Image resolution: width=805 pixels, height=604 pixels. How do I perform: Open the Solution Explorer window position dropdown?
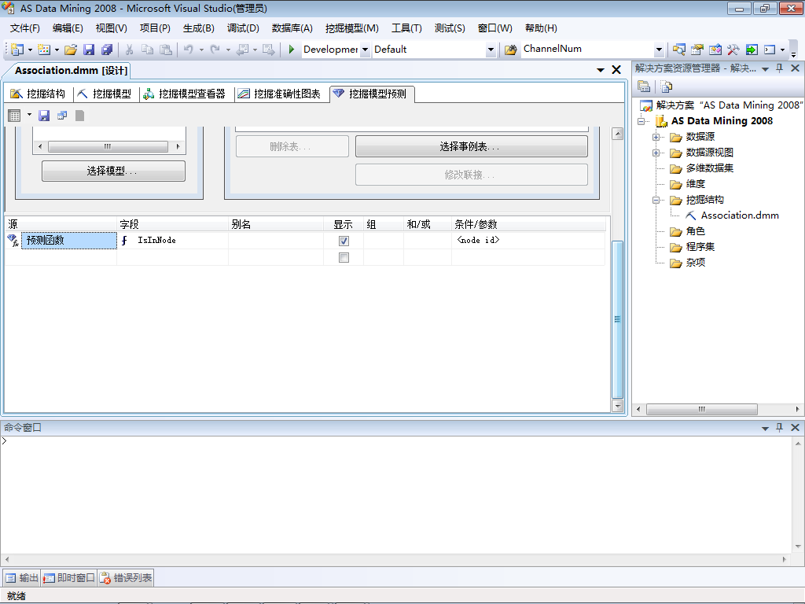(765, 69)
